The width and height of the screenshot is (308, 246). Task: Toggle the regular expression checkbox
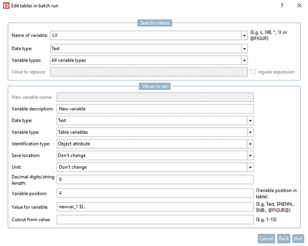pyautogui.click(x=253, y=72)
